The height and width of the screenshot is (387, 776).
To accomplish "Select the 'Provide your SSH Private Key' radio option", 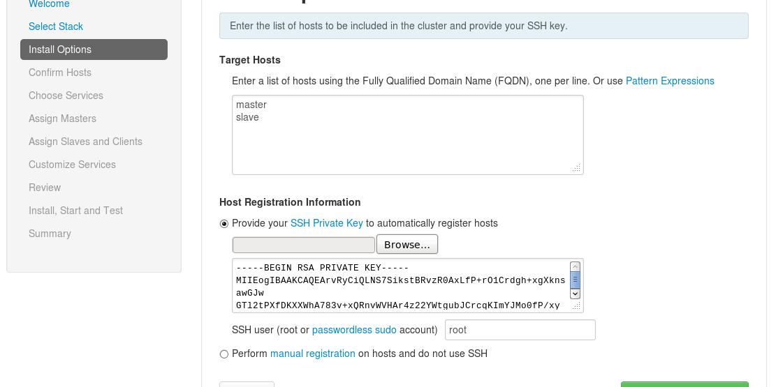I will tap(224, 224).
